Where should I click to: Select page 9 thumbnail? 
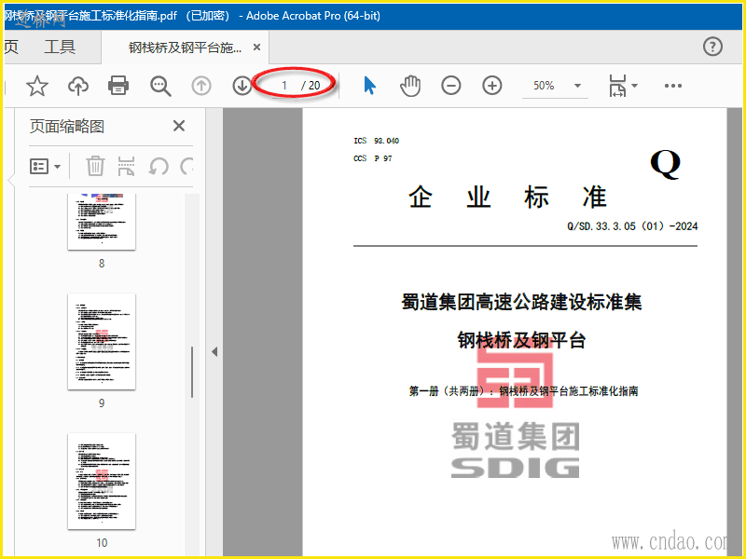102,342
